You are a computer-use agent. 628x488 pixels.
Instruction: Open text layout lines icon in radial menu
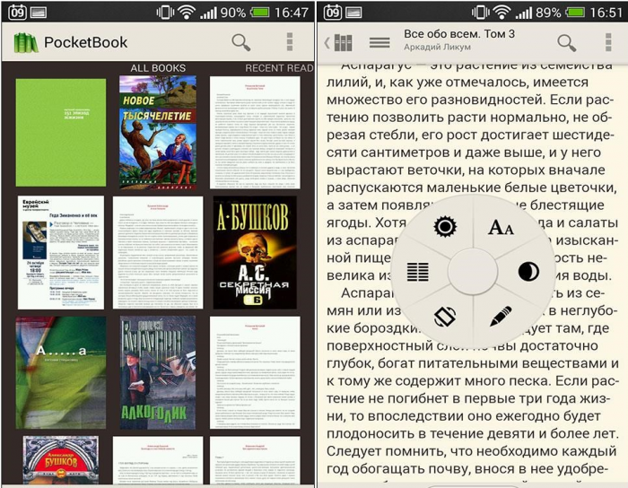coord(418,272)
